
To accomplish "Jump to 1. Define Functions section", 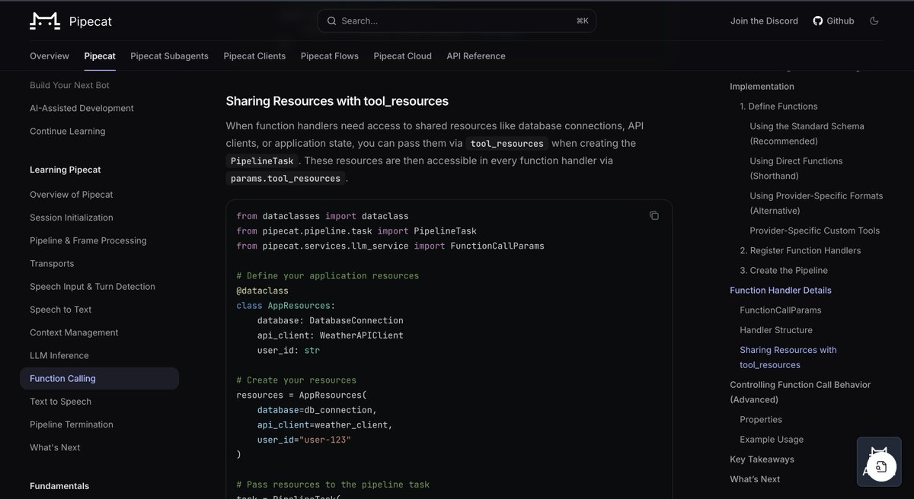I will pyautogui.click(x=778, y=106).
